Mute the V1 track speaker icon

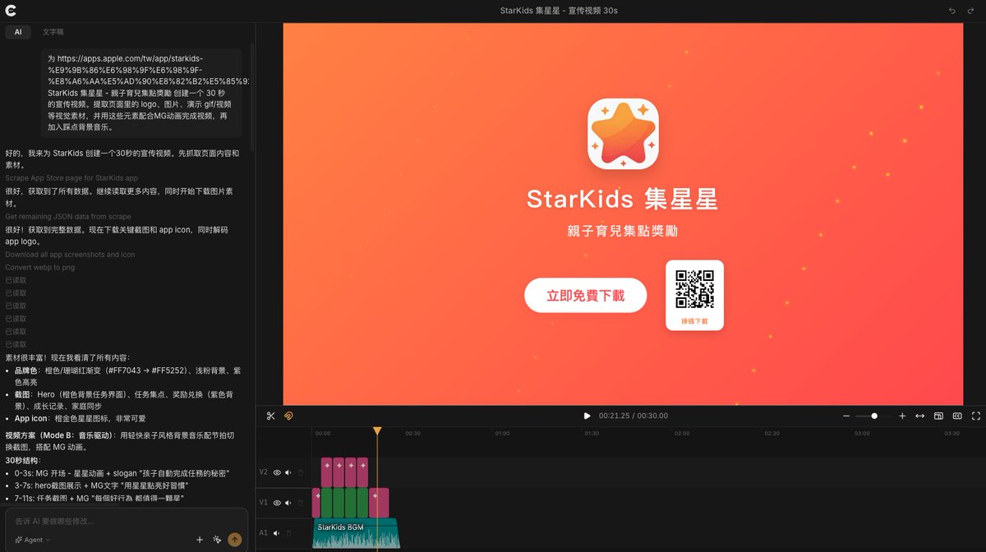pos(288,503)
